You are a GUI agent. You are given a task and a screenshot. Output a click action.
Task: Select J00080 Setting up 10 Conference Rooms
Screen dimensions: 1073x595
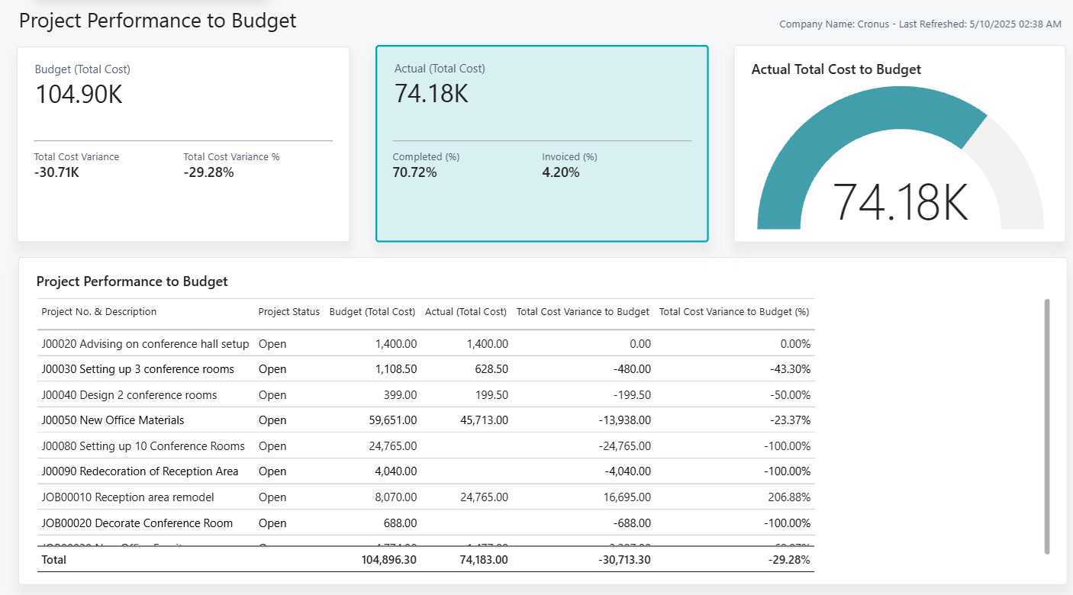[143, 446]
